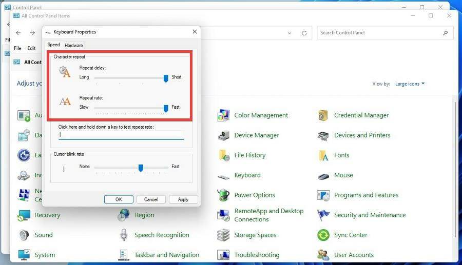462x265 pixels.
Task: Click the Keyboard icon in Control Panel
Action: 223,176
